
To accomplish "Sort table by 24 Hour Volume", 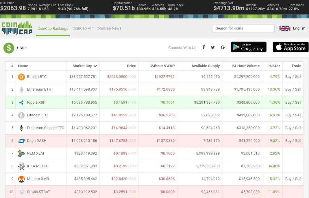I will [x=246, y=66].
